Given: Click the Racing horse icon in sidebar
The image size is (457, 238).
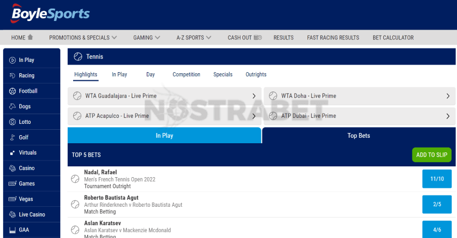Looking at the screenshot, I should (x=12, y=75).
